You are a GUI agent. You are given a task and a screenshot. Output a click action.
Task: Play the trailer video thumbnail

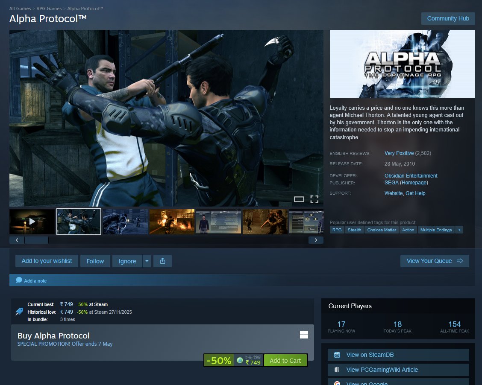32,222
